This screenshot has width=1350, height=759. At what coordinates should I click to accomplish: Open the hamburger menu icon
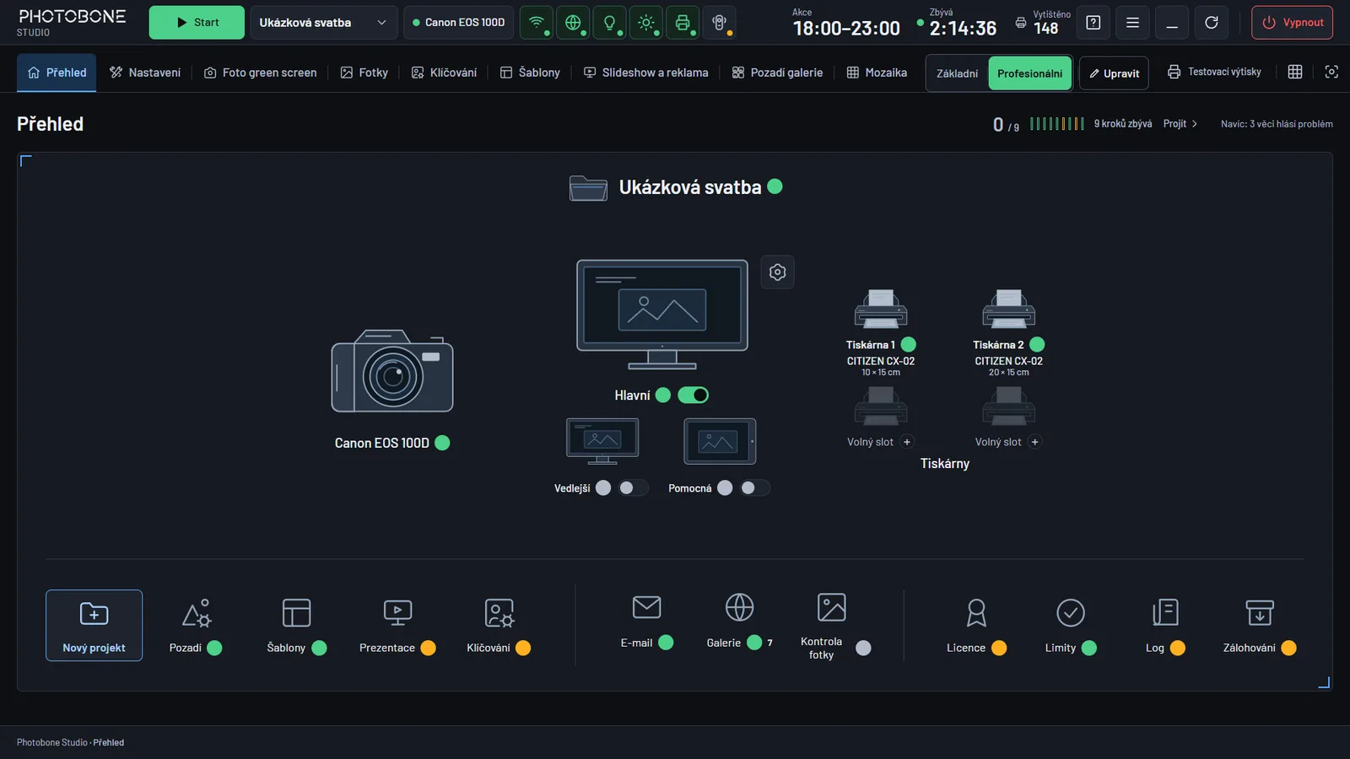click(1132, 23)
